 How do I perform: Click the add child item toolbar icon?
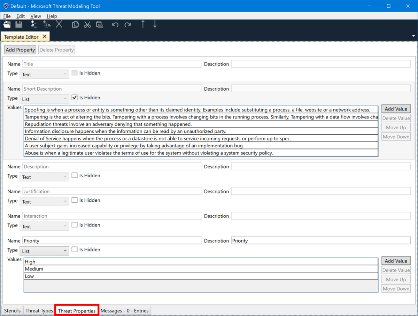(x=47, y=24)
